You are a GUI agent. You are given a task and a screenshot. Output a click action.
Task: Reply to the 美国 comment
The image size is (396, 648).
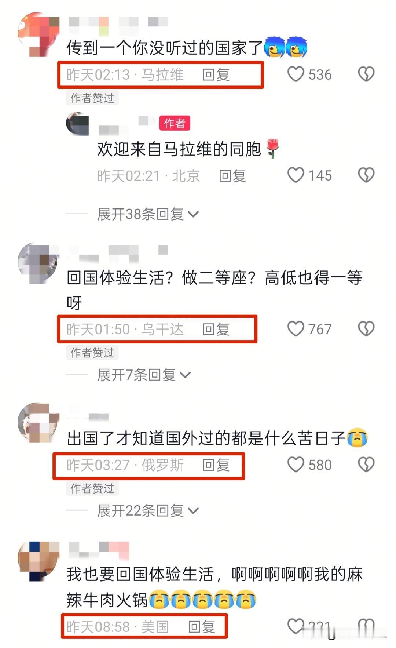[201, 626]
